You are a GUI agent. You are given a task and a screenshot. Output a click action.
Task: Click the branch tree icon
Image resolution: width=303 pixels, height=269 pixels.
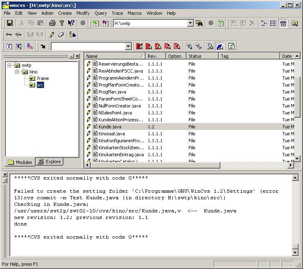(30, 46)
